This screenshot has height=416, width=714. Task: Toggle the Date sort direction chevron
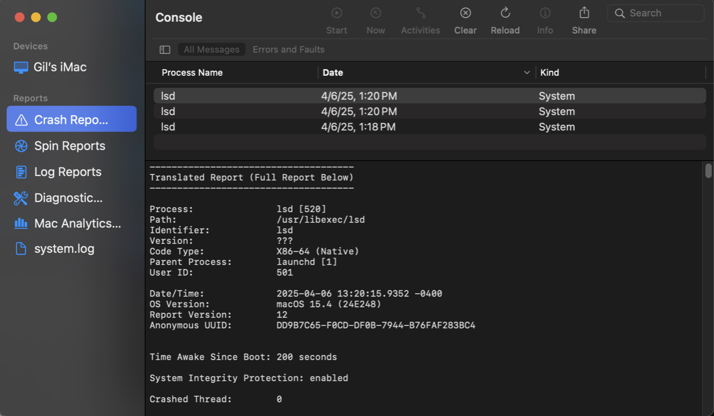527,73
